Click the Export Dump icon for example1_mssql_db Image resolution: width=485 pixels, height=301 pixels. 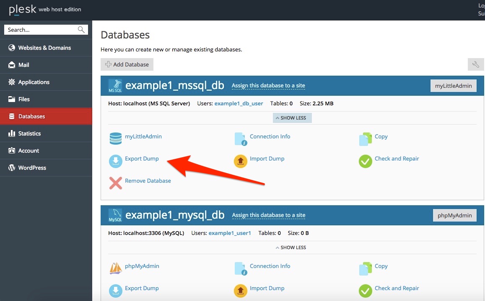click(116, 161)
